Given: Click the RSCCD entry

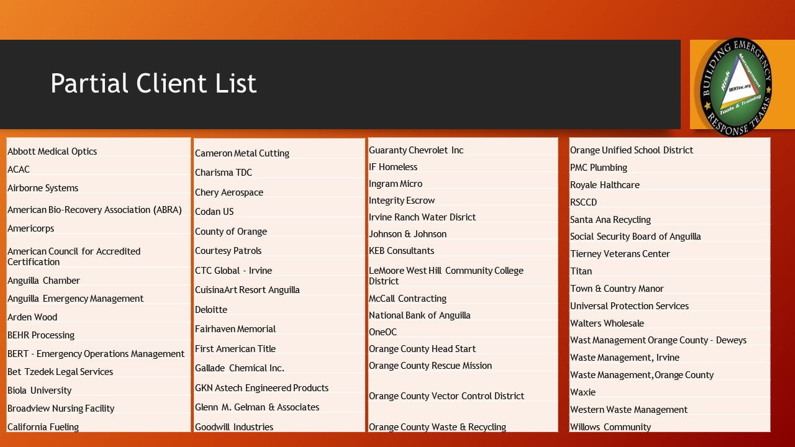Looking at the screenshot, I should 584,202.
